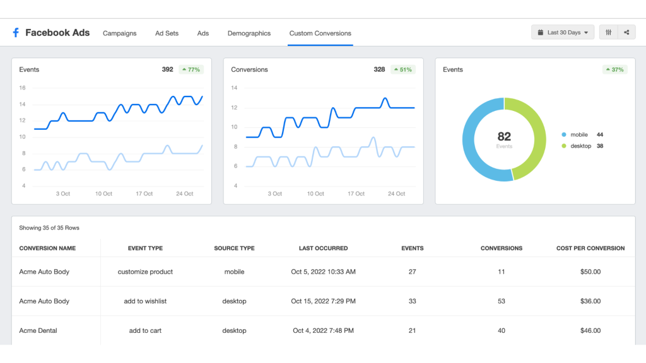Open the filter settings sliders icon
Image resolution: width=646 pixels, height=363 pixels.
coord(609,33)
